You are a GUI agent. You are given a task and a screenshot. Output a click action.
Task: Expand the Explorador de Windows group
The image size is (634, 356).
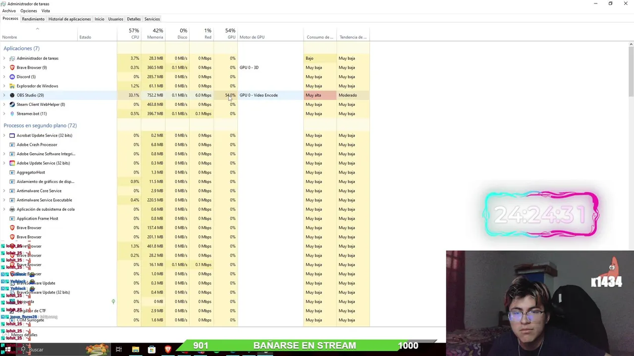pyautogui.click(x=4, y=86)
